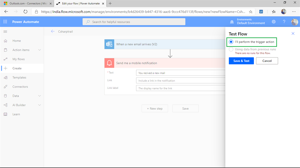300x168 pixels.
Task: Click the AI Builder icon
Action: [6, 105]
